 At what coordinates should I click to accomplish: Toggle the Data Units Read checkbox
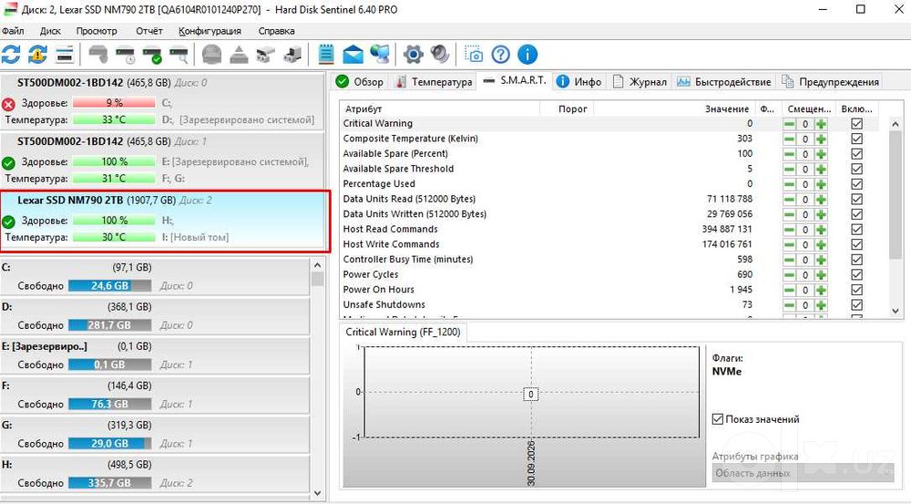pos(856,200)
